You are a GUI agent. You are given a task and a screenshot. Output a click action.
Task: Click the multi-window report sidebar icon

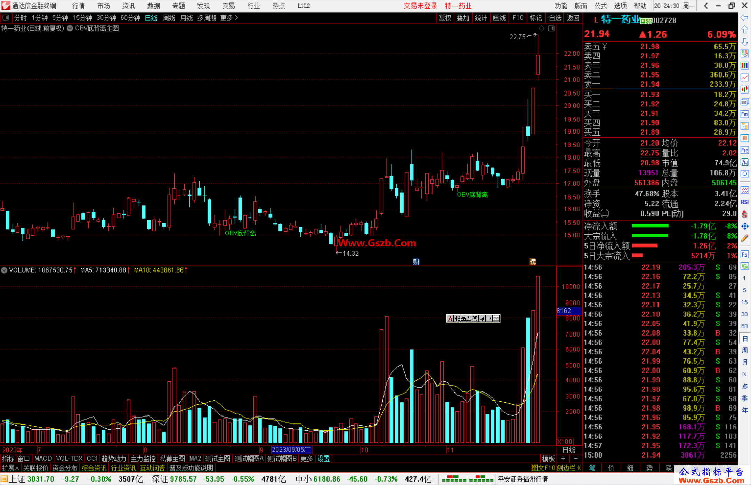click(x=744, y=102)
